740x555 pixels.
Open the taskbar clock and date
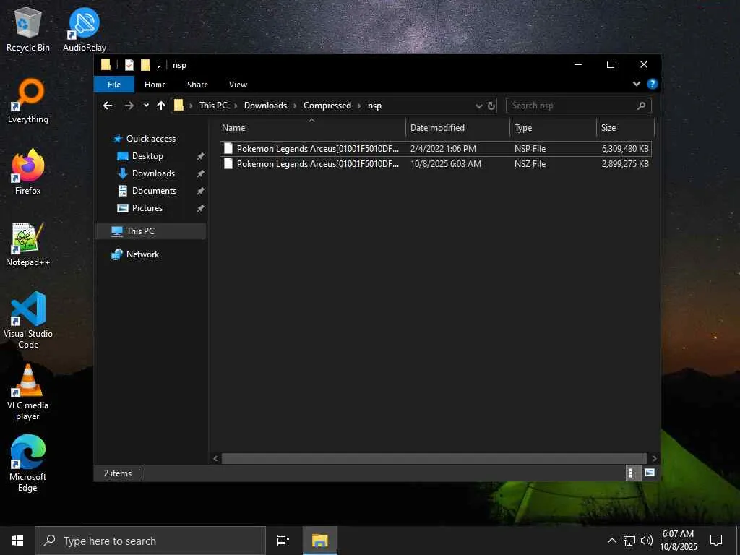[x=678, y=541]
